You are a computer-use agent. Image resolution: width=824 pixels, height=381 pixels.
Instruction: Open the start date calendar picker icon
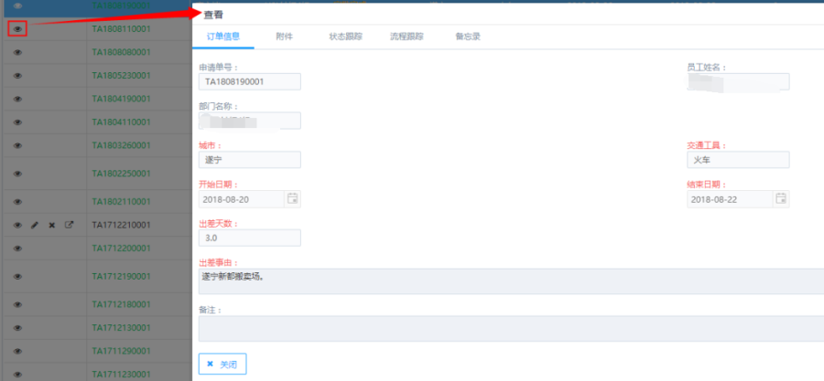tap(292, 199)
